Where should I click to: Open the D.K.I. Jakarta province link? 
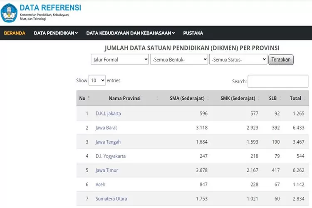pyautogui.click(x=108, y=114)
